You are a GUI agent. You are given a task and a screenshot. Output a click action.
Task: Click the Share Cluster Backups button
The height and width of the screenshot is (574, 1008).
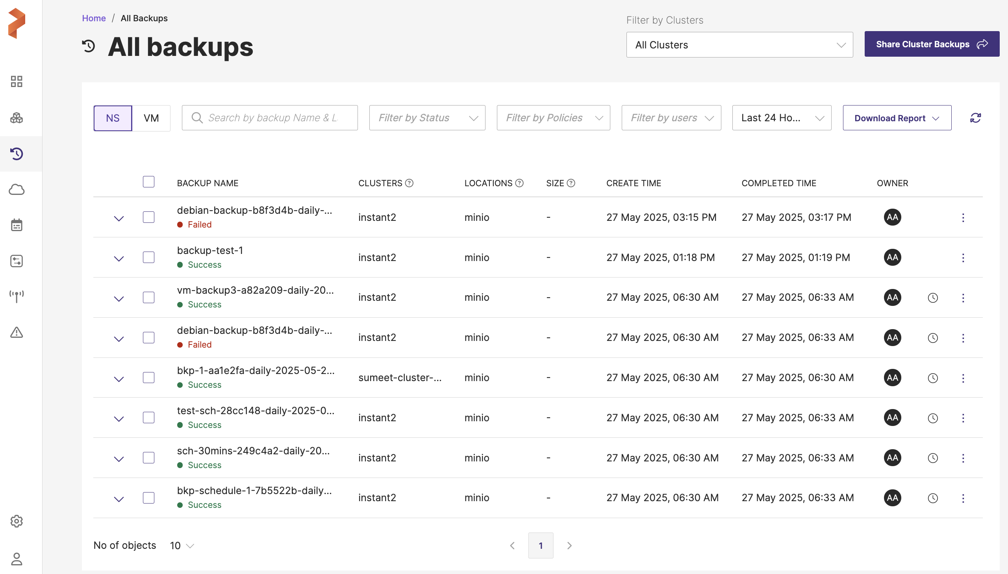pos(931,44)
